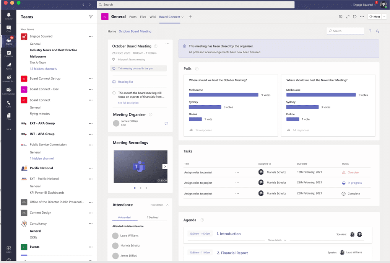Viewport: 390px width, 263px height.
Task: Show 12 hidden channels
Action: tap(43, 69)
